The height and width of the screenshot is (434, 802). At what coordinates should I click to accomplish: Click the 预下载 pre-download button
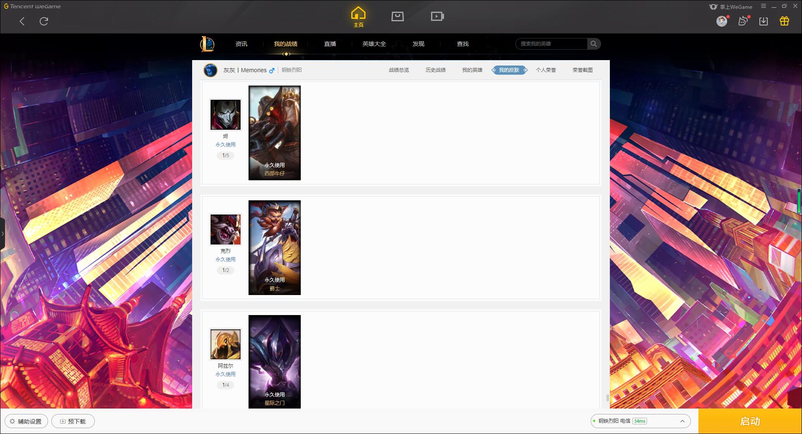point(73,421)
